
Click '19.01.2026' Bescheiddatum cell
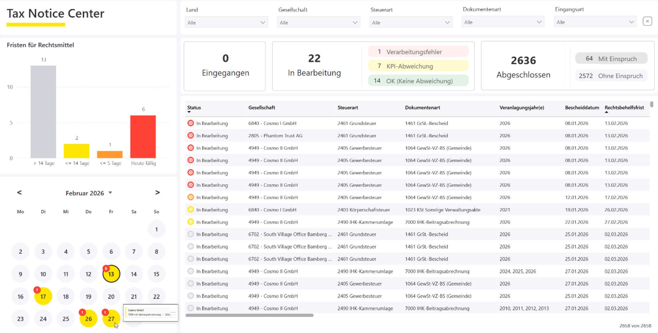(577, 209)
